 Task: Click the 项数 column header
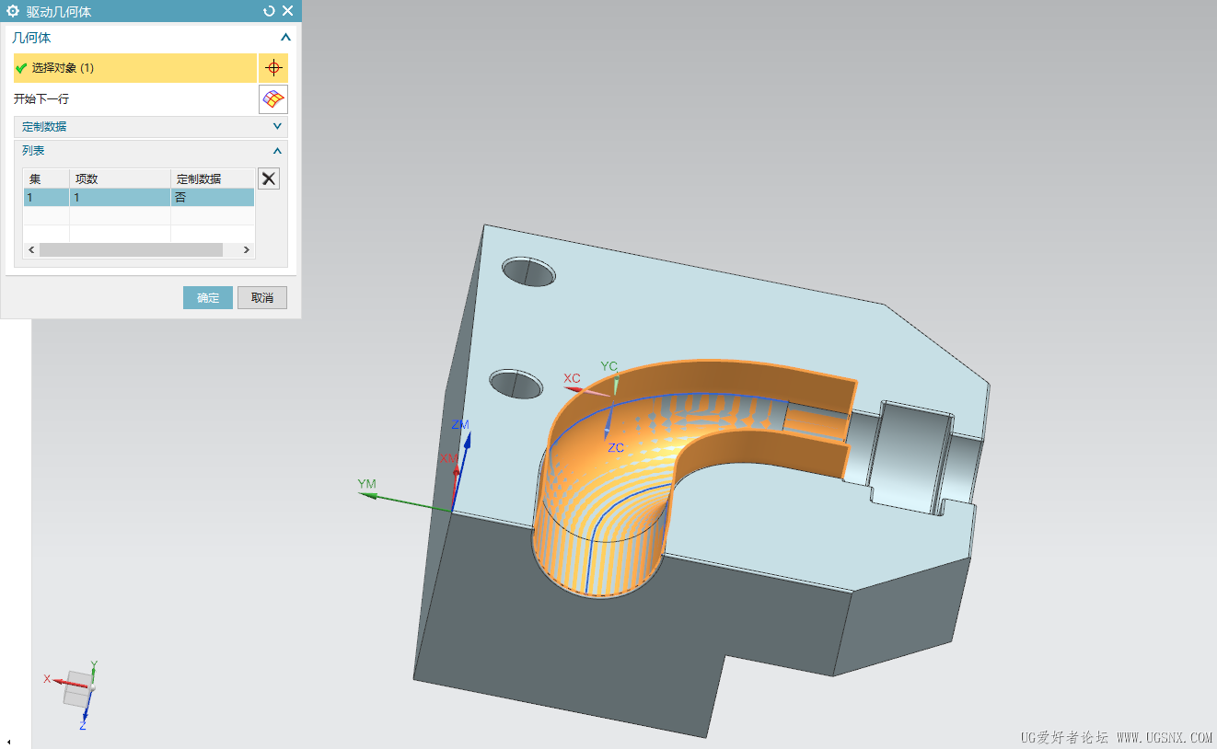click(x=120, y=179)
